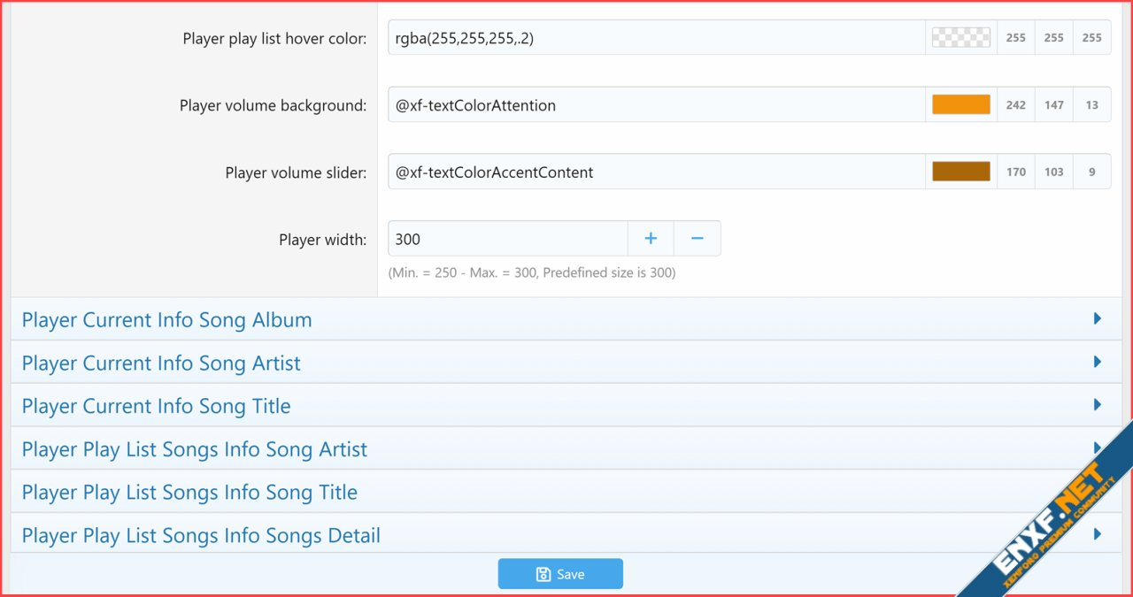
Task: Expand Player Current Info Song Artist section
Action: coord(566,363)
